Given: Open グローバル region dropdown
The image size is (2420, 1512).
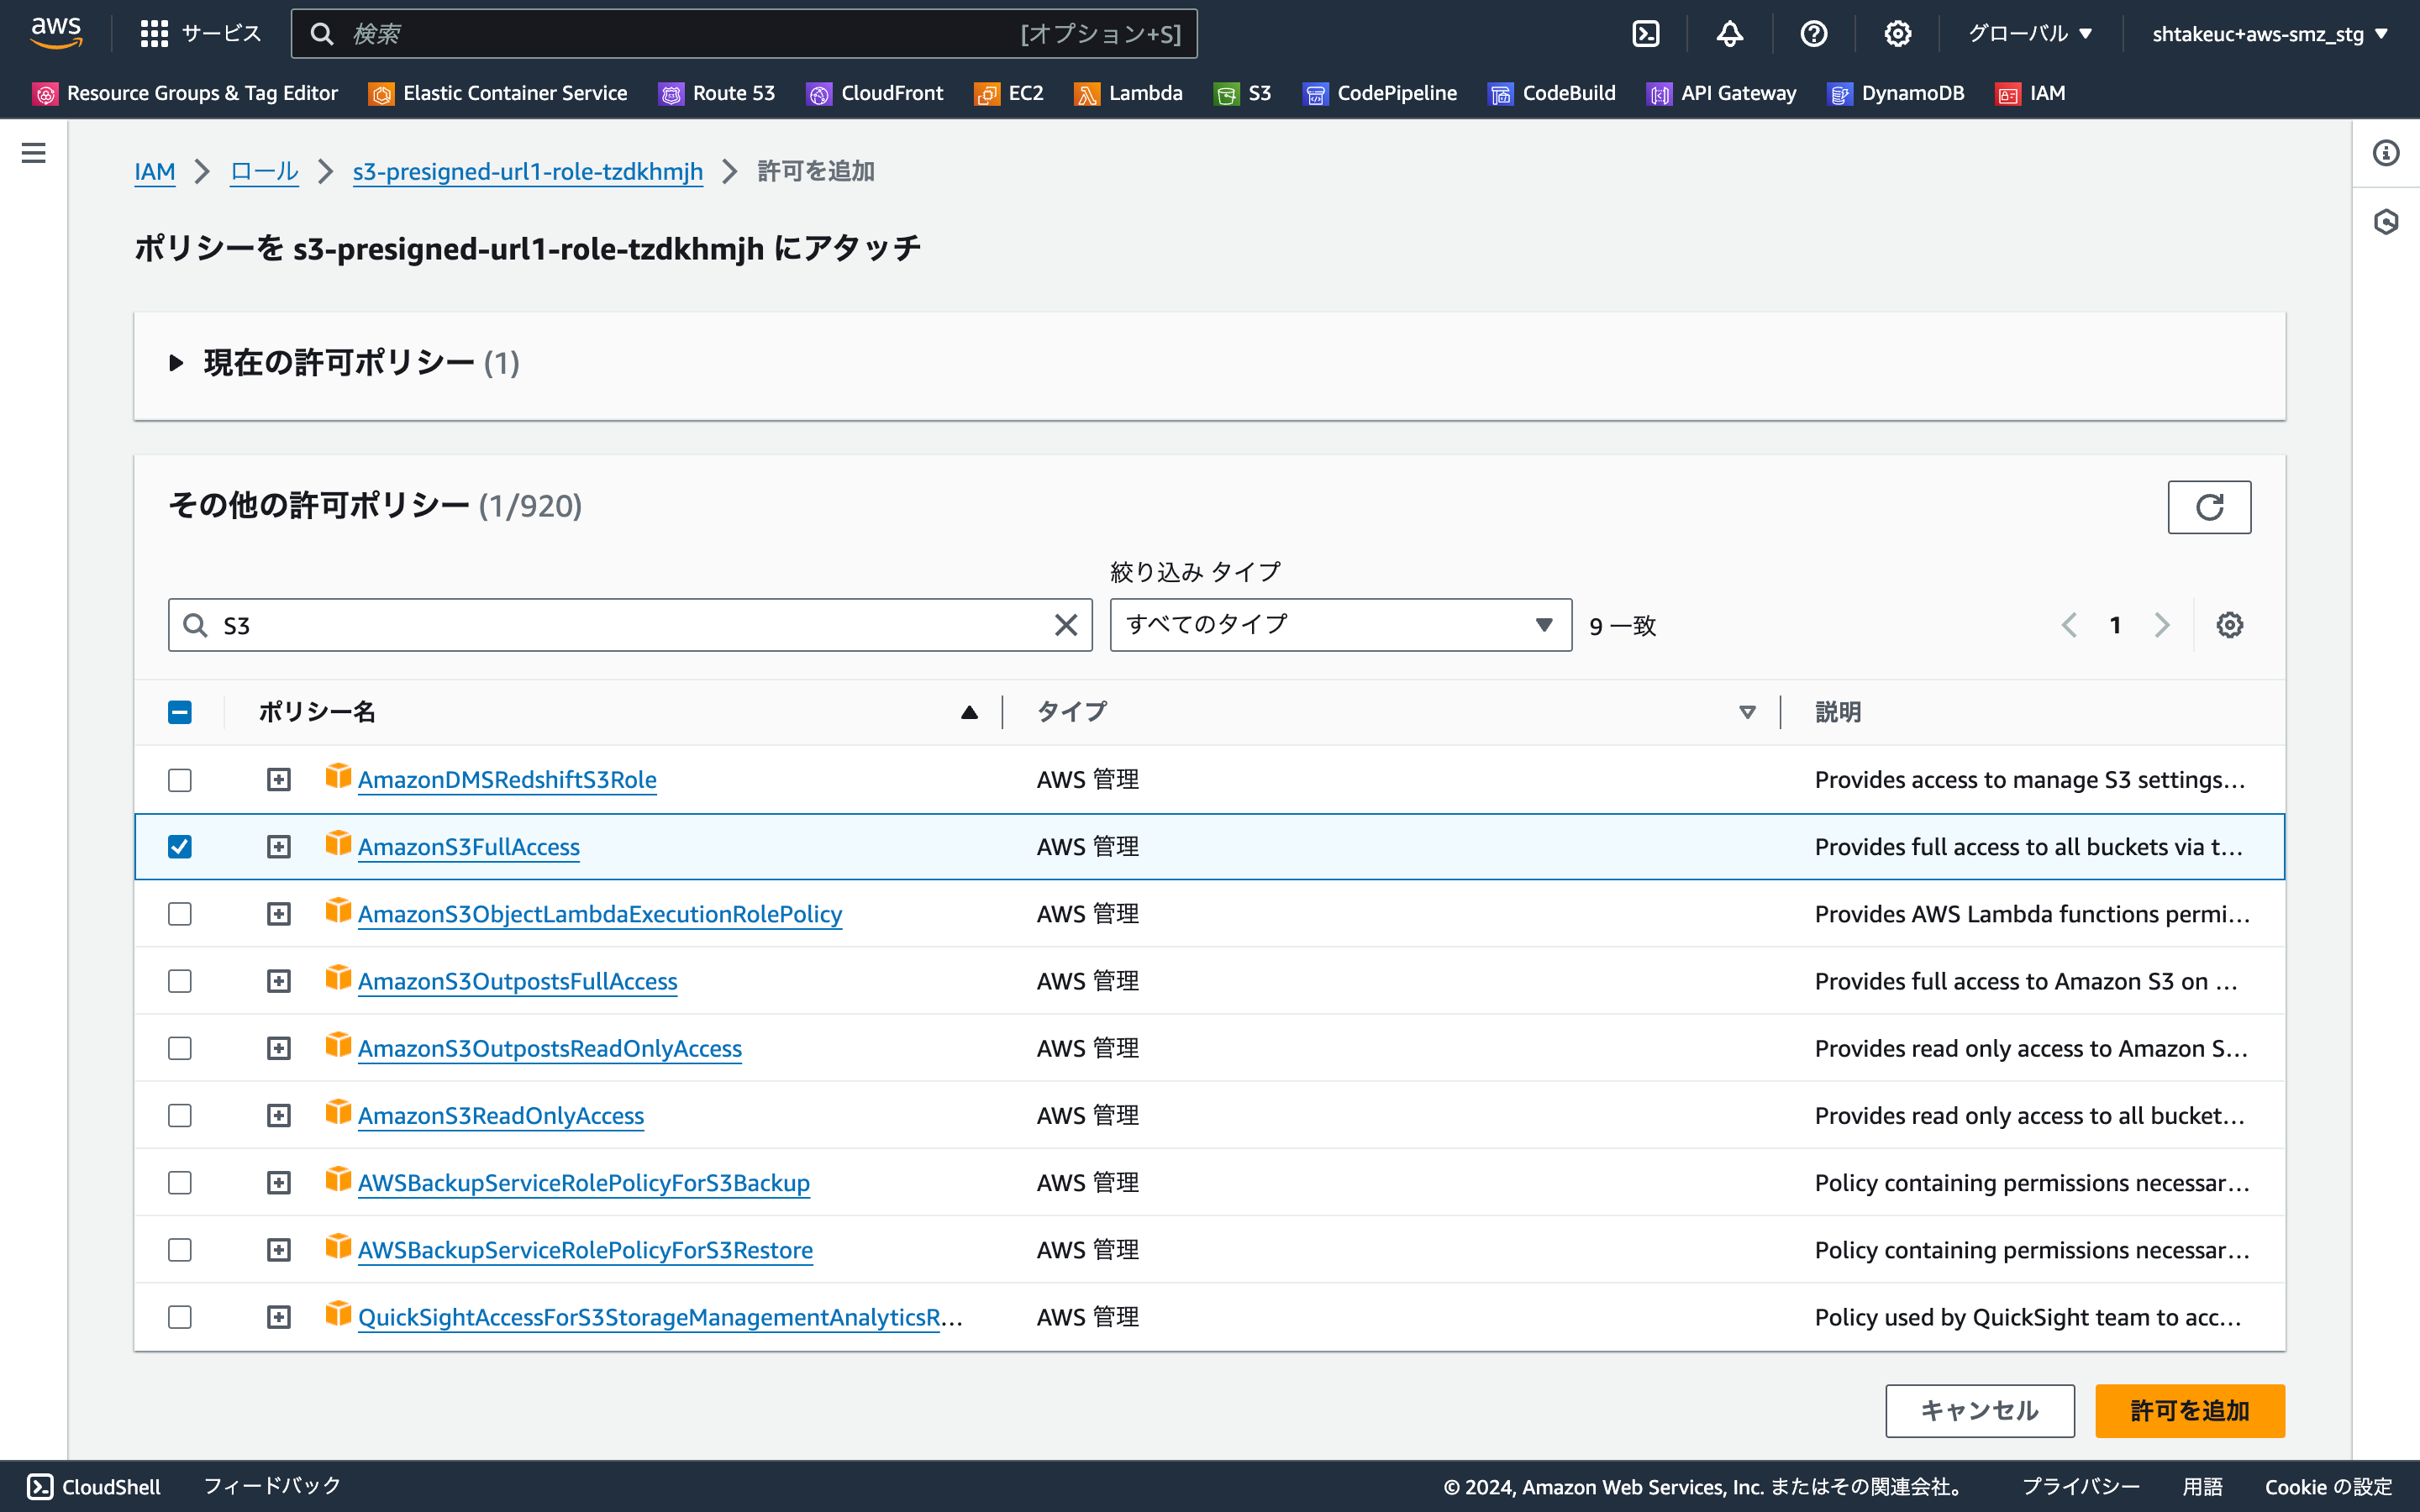Looking at the screenshot, I should (2030, 34).
